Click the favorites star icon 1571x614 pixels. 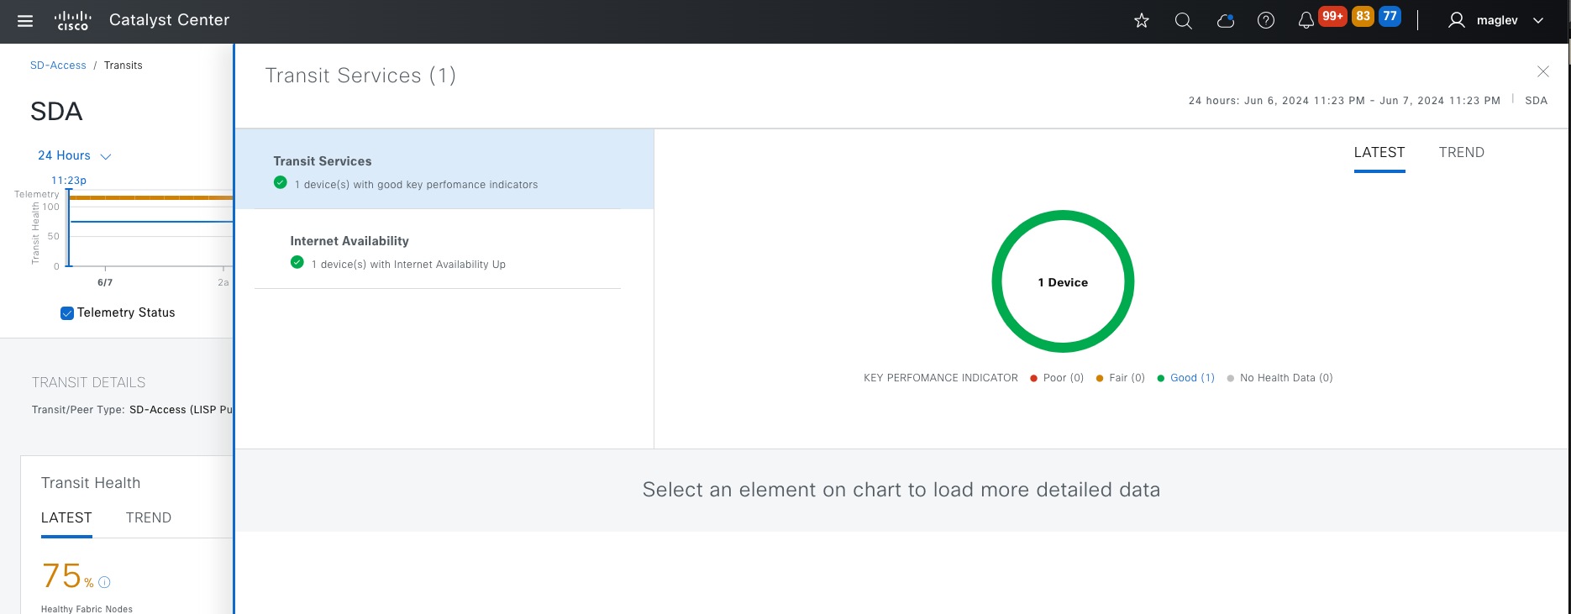point(1141,21)
